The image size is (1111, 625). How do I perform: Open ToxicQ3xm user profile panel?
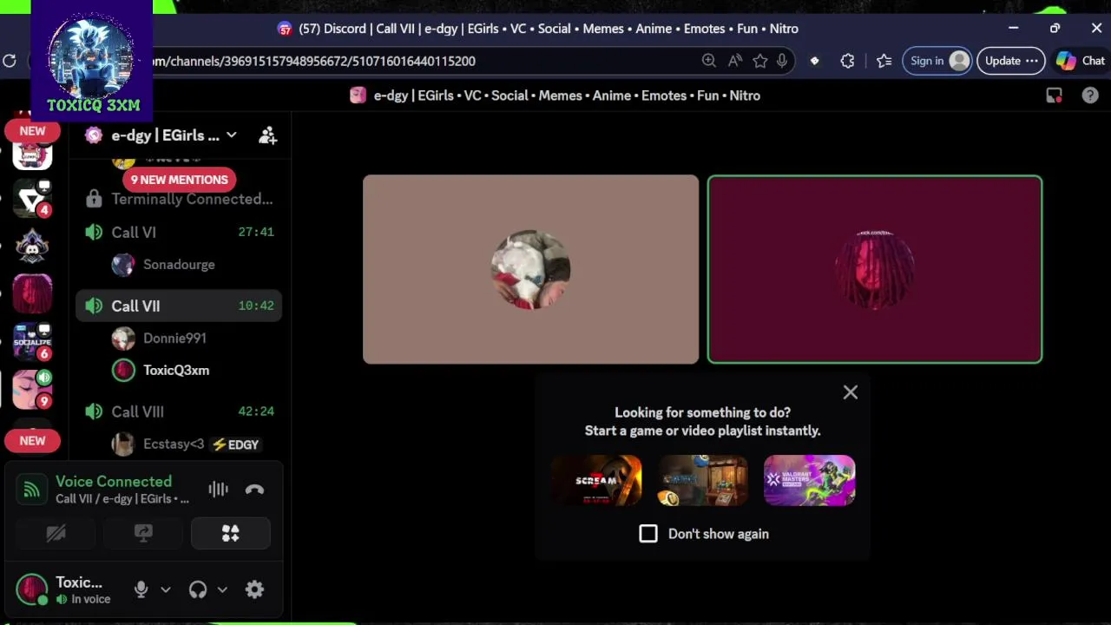(x=64, y=589)
